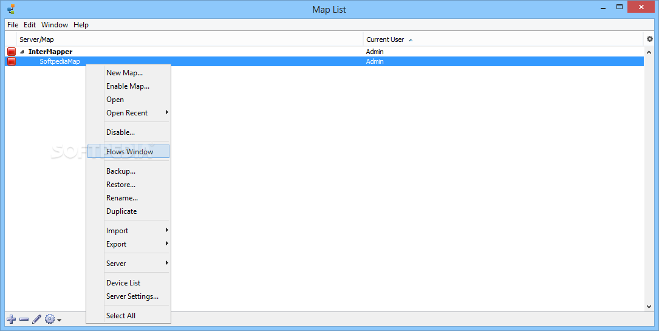Select Open in the context menu

[128, 100]
